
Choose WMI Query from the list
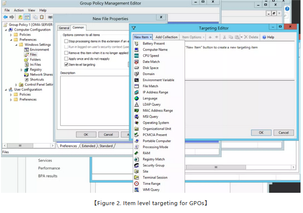pos(151,189)
